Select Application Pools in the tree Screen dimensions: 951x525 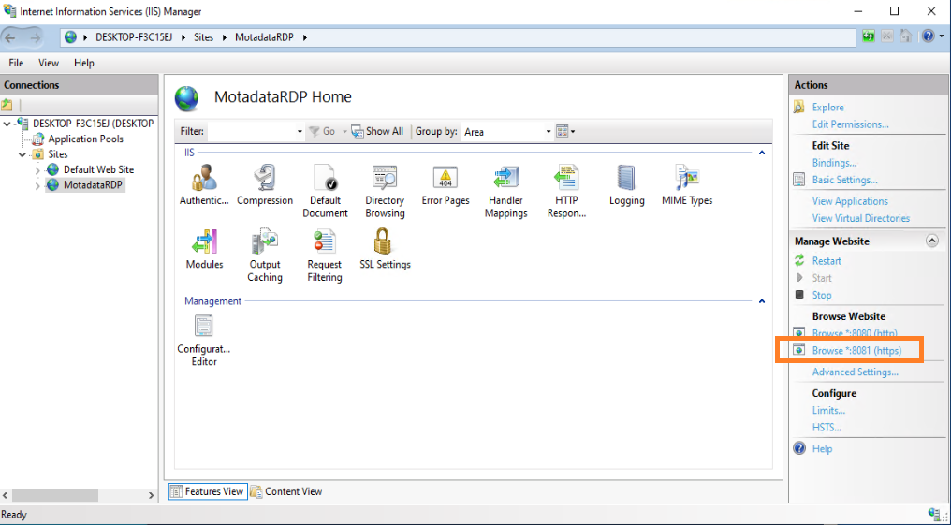[x=85, y=139]
